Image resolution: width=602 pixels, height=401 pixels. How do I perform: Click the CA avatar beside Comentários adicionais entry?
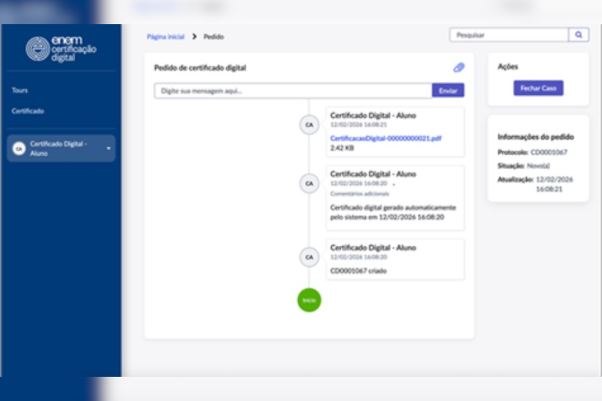click(x=309, y=183)
